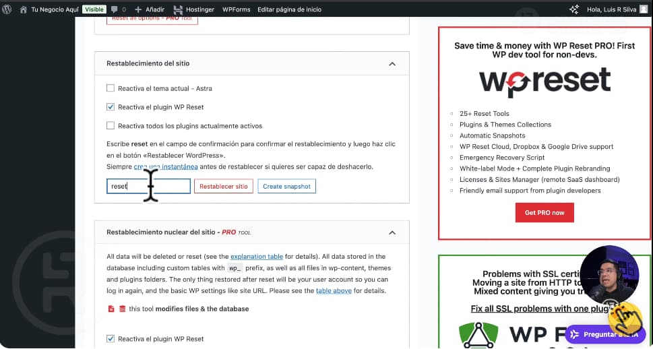Click the red database icon near modifies files
The image size is (653, 349).
123,309
